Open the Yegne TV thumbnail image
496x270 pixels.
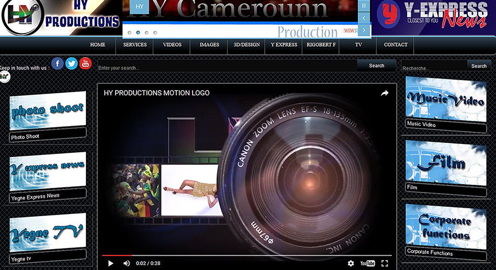48,232
